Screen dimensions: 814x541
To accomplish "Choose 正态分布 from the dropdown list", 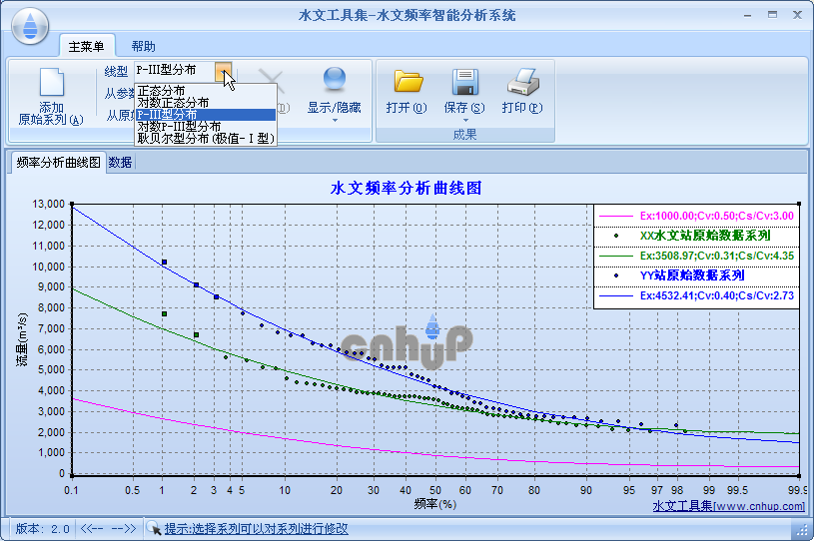I will (161, 91).
